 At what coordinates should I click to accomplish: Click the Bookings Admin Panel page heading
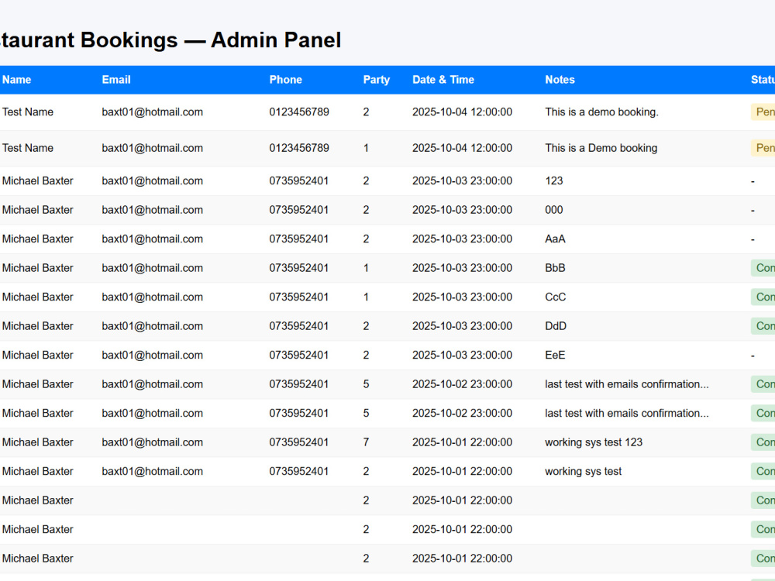(x=170, y=40)
